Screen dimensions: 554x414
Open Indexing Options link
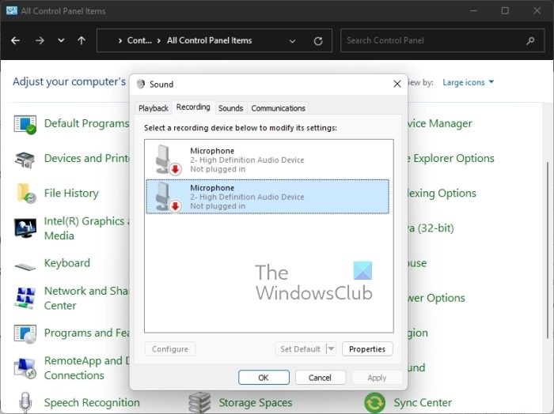click(442, 194)
